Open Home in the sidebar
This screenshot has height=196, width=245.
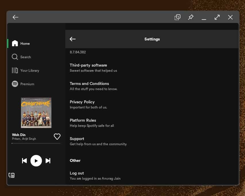(x=36, y=44)
